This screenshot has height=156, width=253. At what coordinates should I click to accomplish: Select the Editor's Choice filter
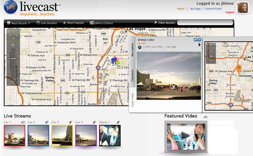101,23
